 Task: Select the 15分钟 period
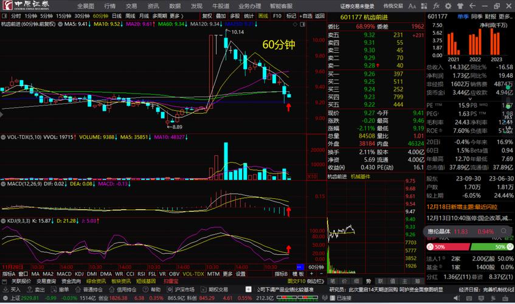coord(63,16)
